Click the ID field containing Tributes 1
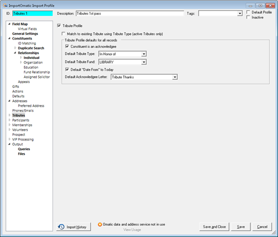 click(32, 13)
